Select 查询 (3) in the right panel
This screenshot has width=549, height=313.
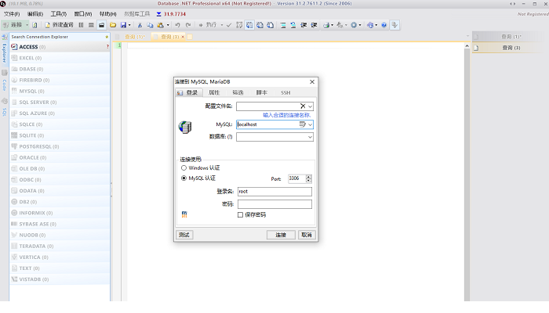point(510,48)
